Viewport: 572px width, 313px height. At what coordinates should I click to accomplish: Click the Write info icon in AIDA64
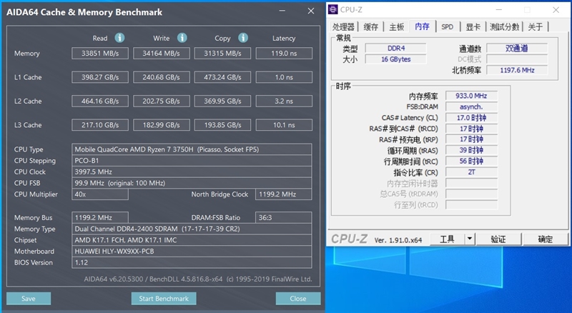coord(182,38)
